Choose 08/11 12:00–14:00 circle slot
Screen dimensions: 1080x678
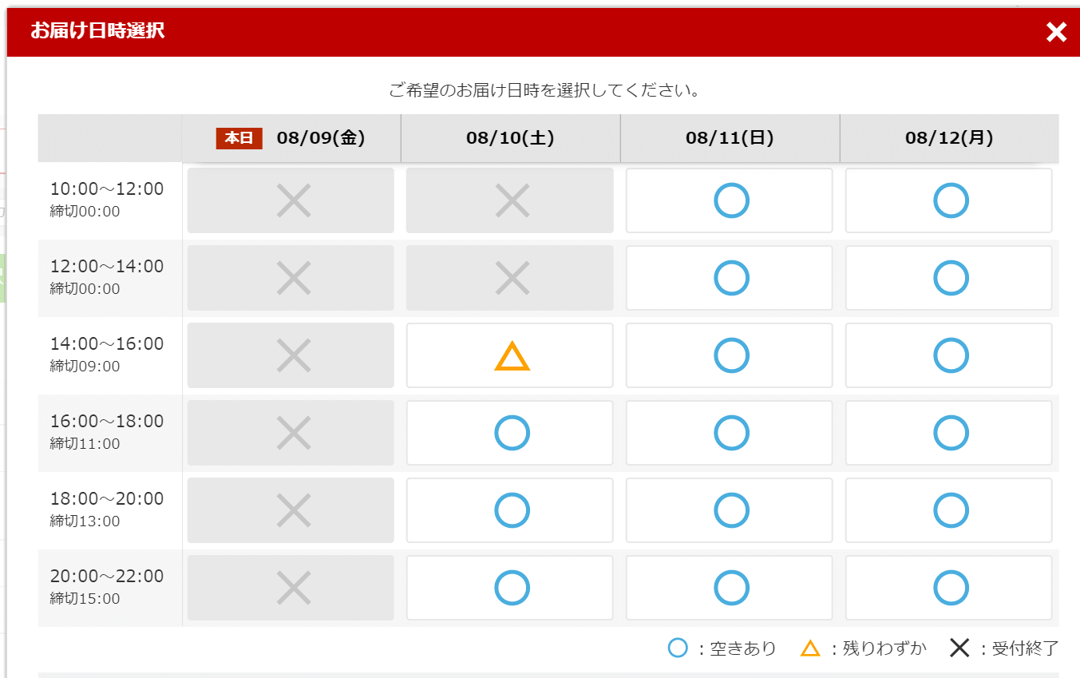pos(730,278)
